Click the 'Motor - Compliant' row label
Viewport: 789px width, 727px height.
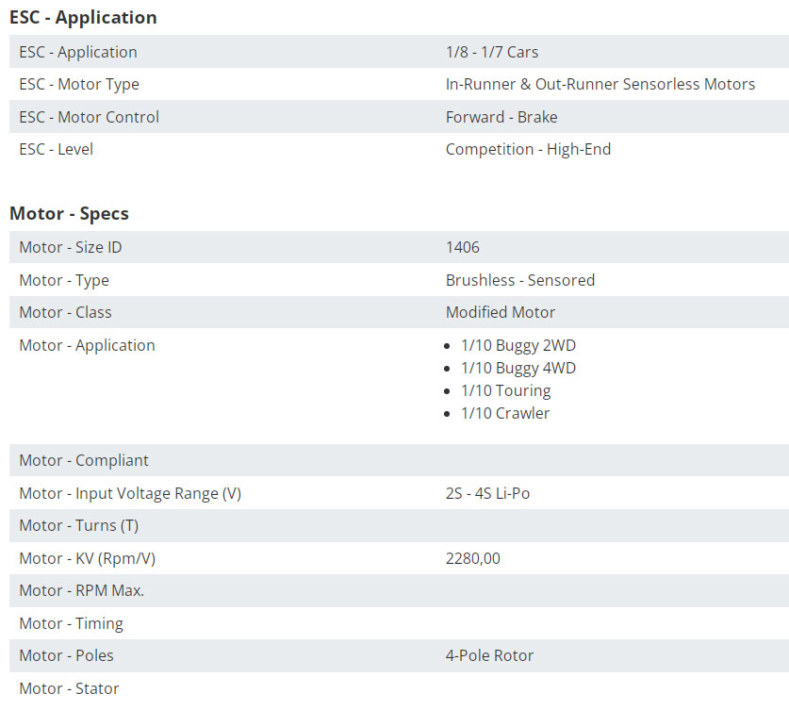[x=84, y=460]
